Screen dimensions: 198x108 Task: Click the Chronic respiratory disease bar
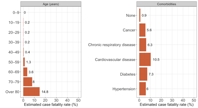pyautogui.click(x=143, y=45)
